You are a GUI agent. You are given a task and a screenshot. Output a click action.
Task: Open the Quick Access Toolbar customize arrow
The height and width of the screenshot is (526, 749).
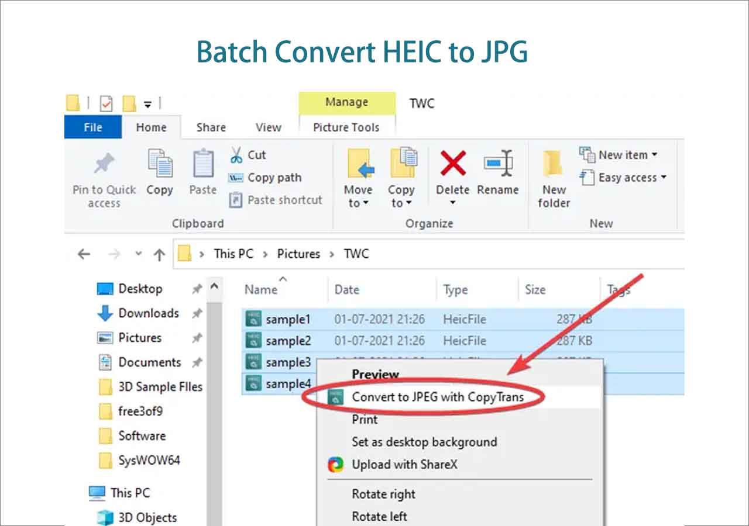(x=147, y=105)
